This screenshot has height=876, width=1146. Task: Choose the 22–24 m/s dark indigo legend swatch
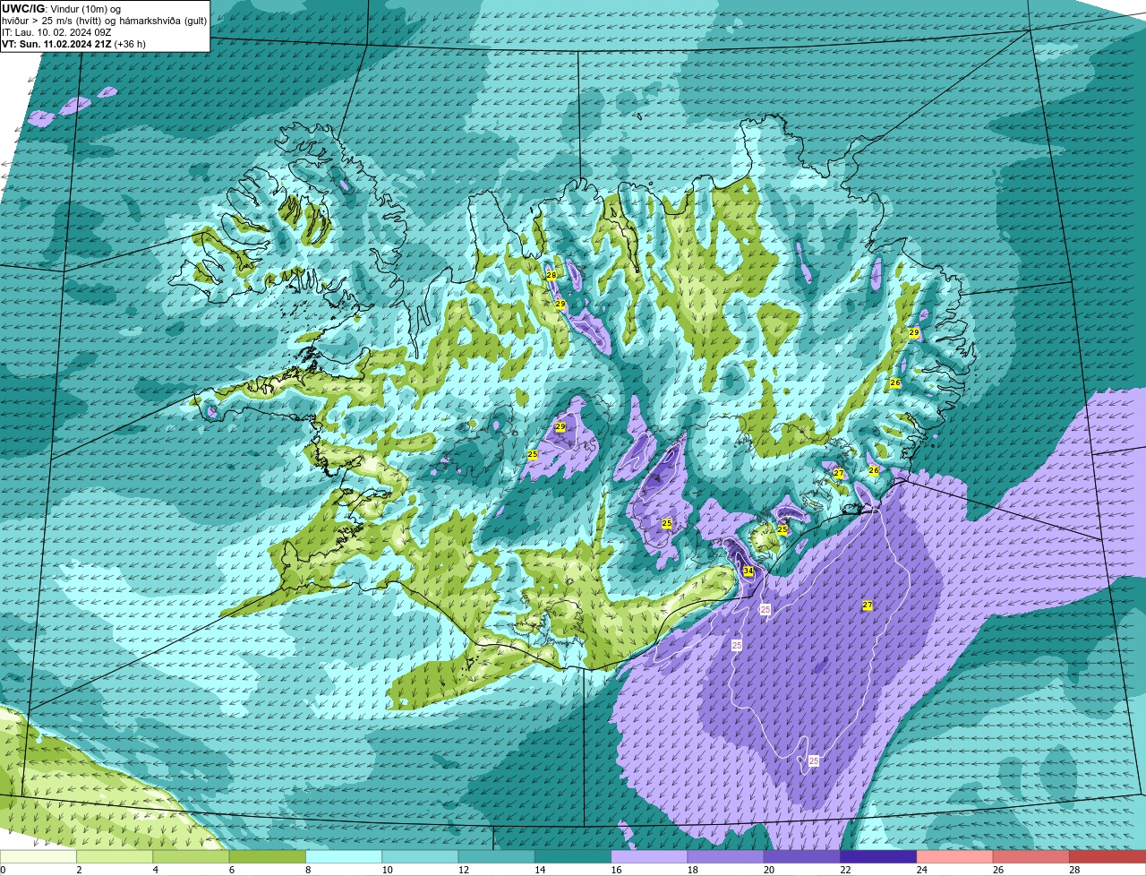click(878, 857)
